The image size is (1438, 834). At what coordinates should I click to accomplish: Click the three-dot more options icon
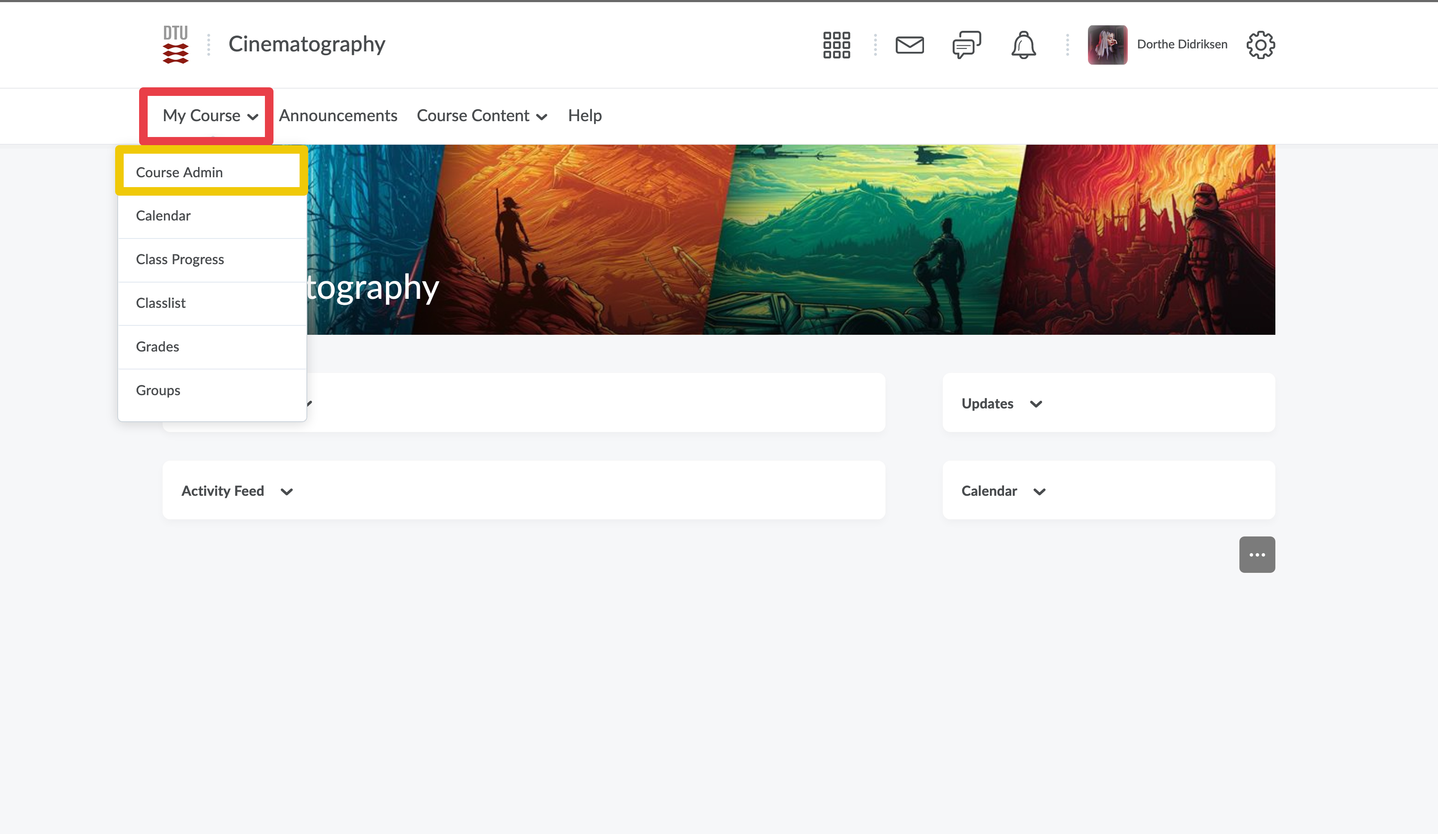tap(1257, 555)
